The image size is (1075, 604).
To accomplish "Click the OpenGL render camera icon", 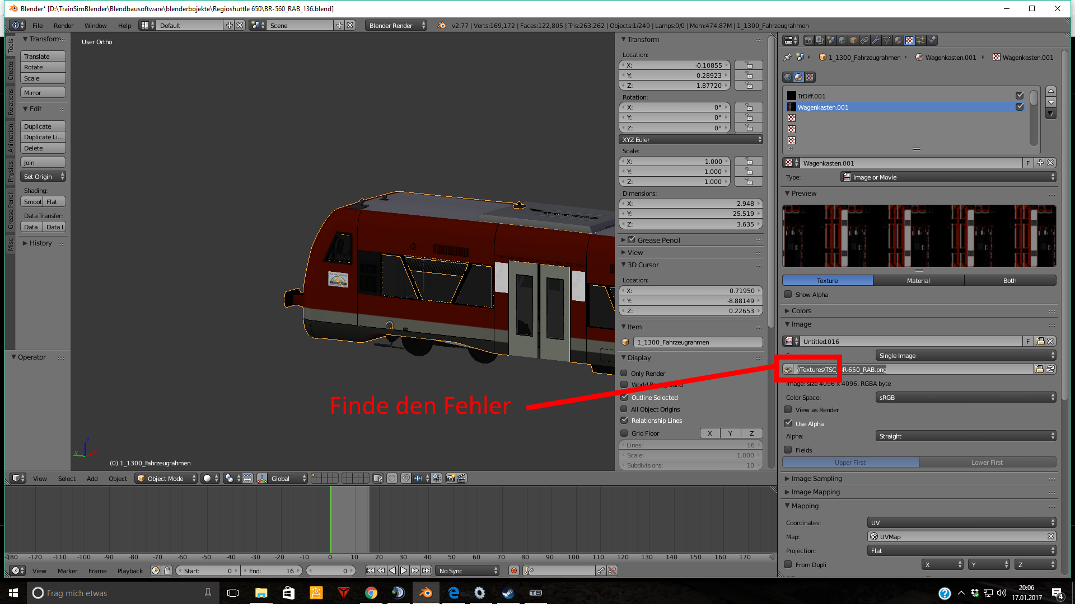I will 450,478.
